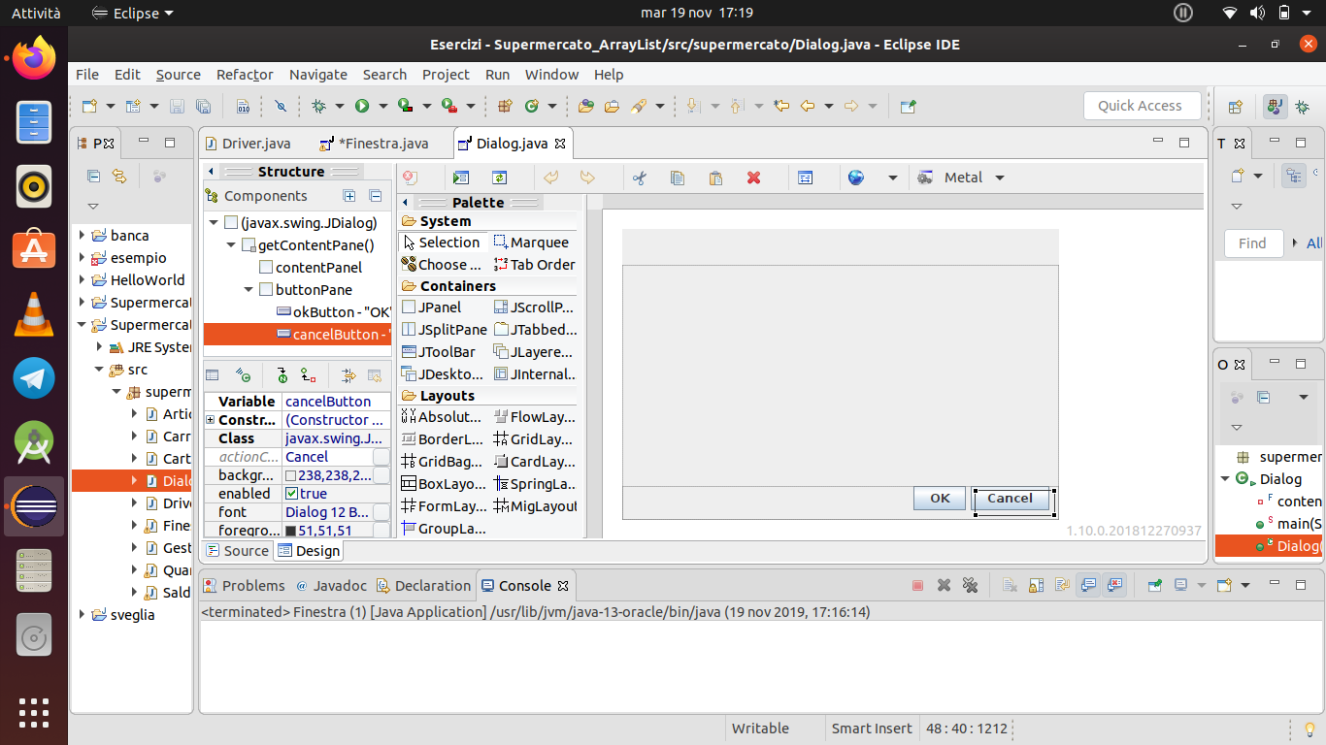Click the Debug bug icon in the main toolbar

(318, 106)
